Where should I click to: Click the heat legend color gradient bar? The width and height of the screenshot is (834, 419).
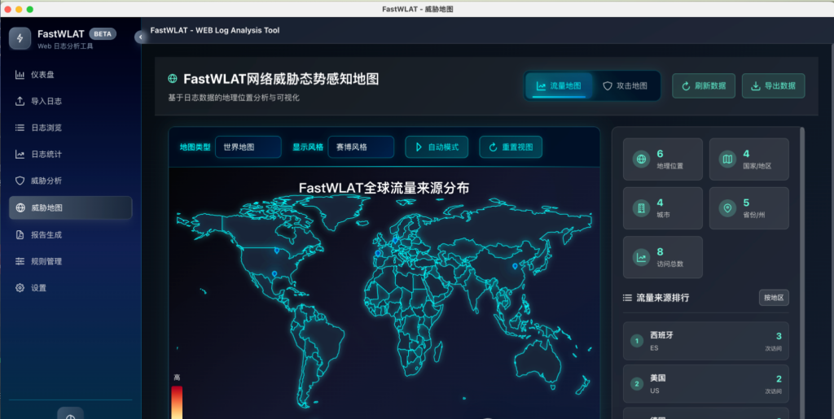click(177, 403)
